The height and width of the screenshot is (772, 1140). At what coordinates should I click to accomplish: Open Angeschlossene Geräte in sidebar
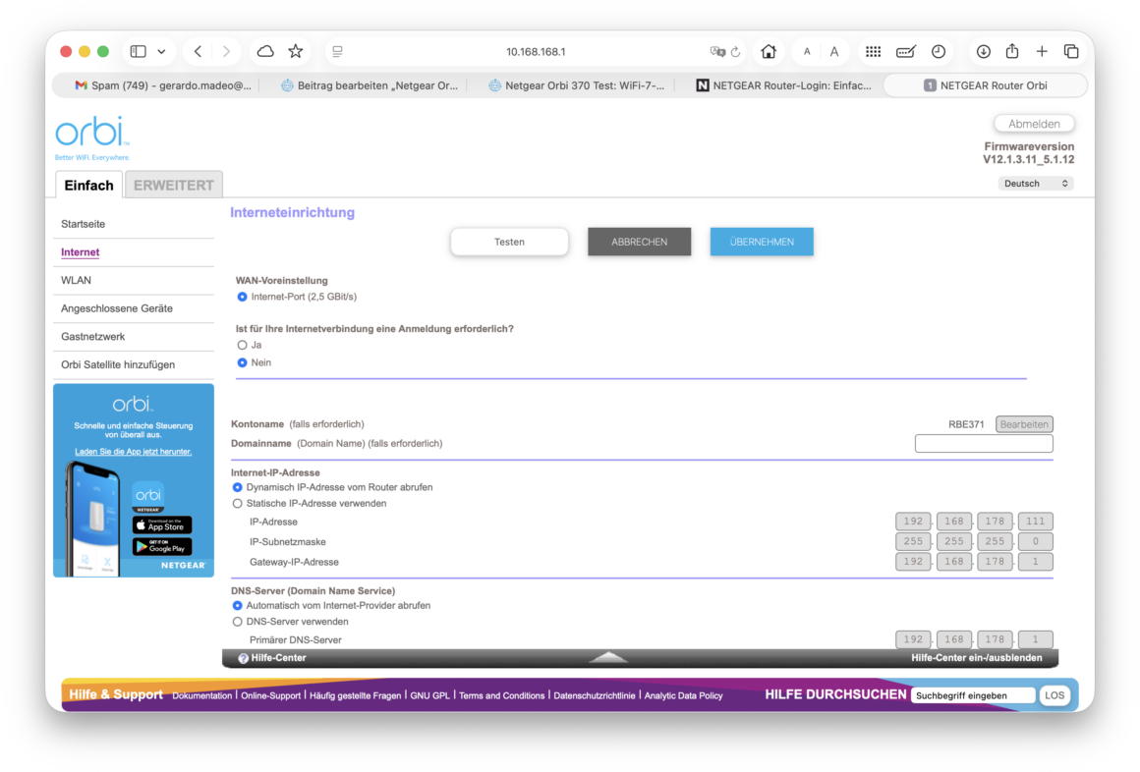click(116, 309)
